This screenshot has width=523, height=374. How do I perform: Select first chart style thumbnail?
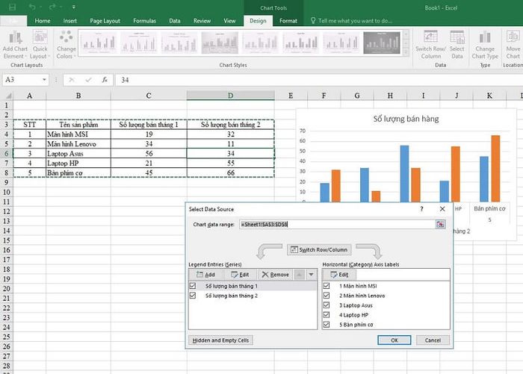(99, 43)
